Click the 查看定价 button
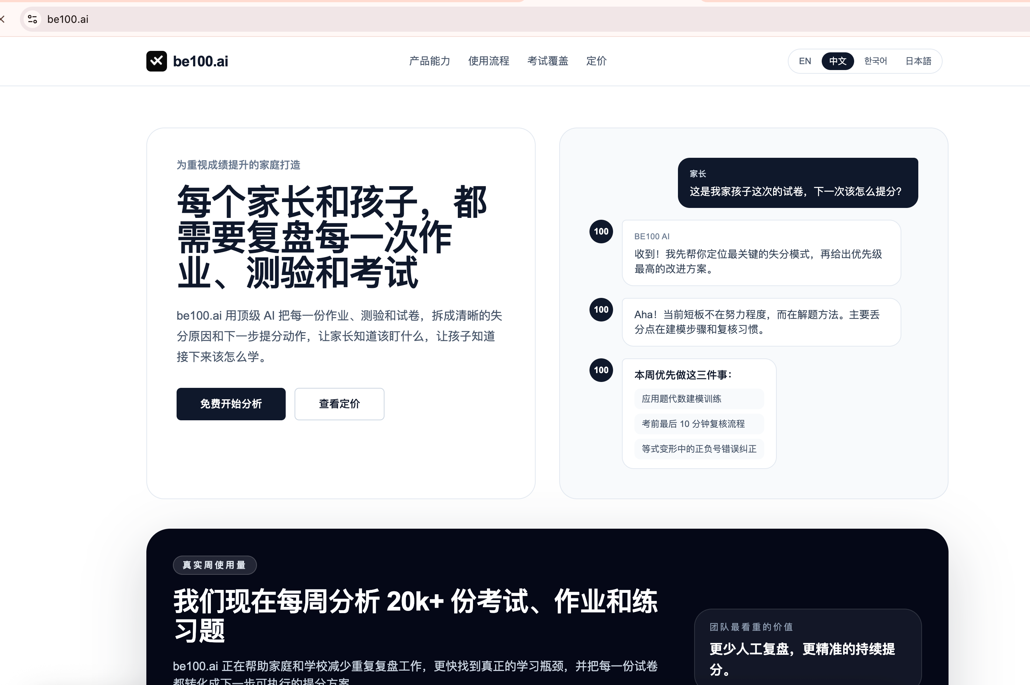The width and height of the screenshot is (1030, 685). click(x=340, y=404)
